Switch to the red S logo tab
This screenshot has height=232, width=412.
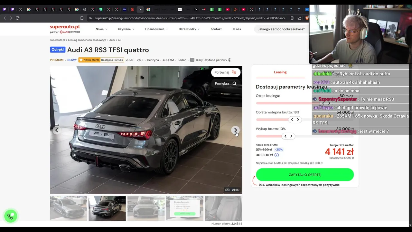point(132,9)
